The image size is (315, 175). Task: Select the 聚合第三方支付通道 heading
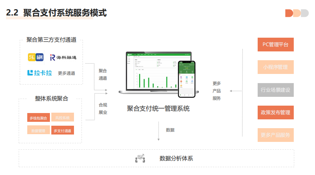click(x=51, y=40)
